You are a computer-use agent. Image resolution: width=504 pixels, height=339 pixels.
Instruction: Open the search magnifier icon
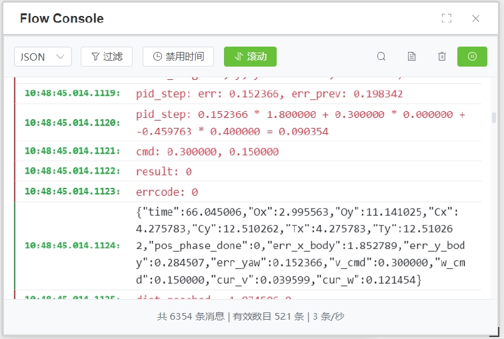coord(381,57)
